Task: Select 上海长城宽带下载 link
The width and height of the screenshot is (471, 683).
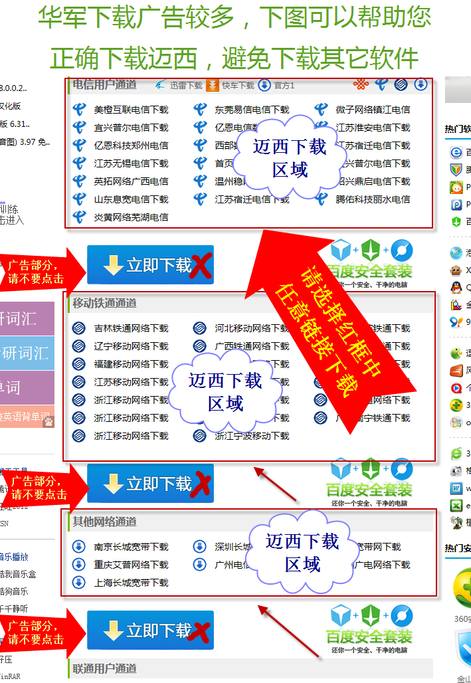Action: coord(131,583)
